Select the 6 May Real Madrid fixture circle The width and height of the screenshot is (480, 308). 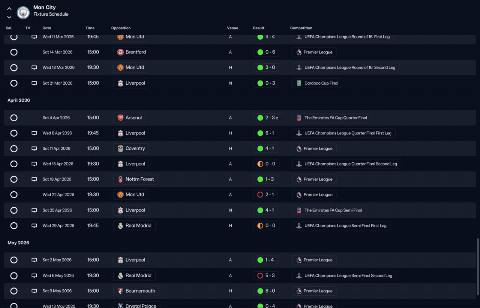[x=14, y=275]
